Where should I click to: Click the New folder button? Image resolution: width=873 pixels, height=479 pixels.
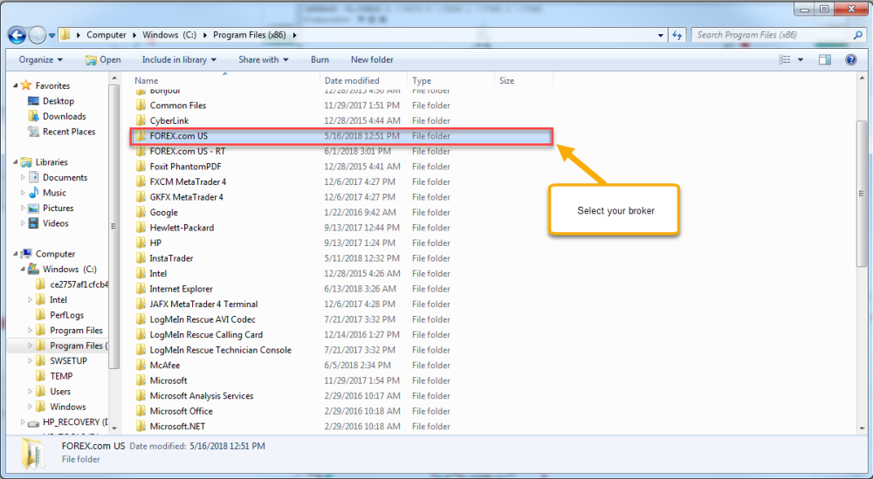pos(372,59)
